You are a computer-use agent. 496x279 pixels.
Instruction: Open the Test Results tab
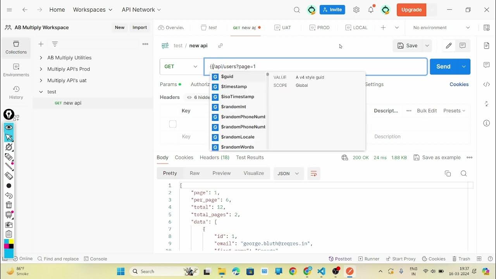click(x=250, y=158)
